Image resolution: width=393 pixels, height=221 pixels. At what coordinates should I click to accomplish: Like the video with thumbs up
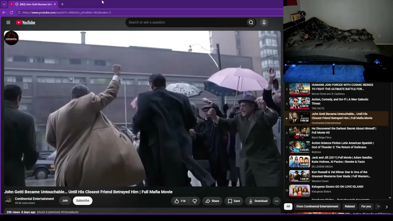180,201
